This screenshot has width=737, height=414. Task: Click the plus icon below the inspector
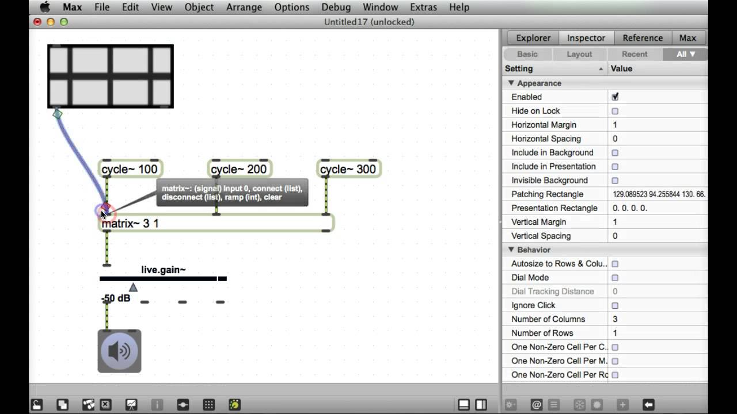[x=622, y=405]
